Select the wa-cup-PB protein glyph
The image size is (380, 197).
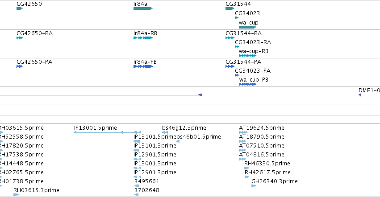coord(248,84)
